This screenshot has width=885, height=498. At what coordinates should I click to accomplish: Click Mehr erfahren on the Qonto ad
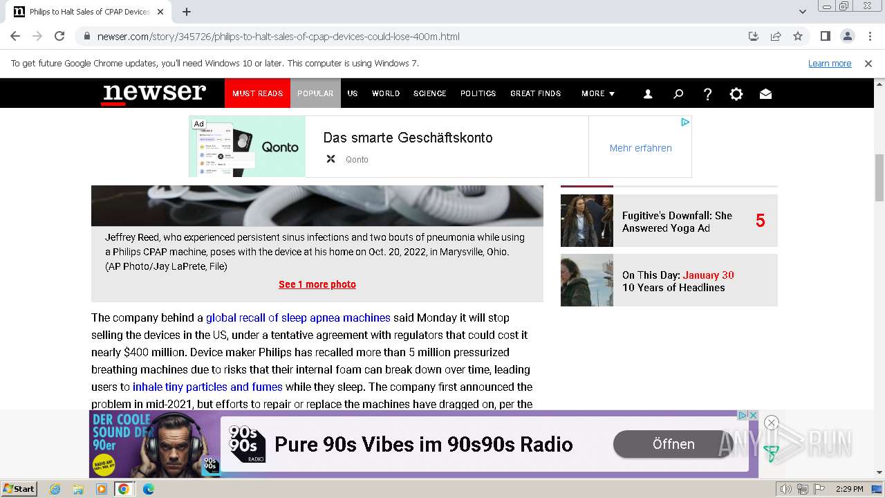point(640,148)
